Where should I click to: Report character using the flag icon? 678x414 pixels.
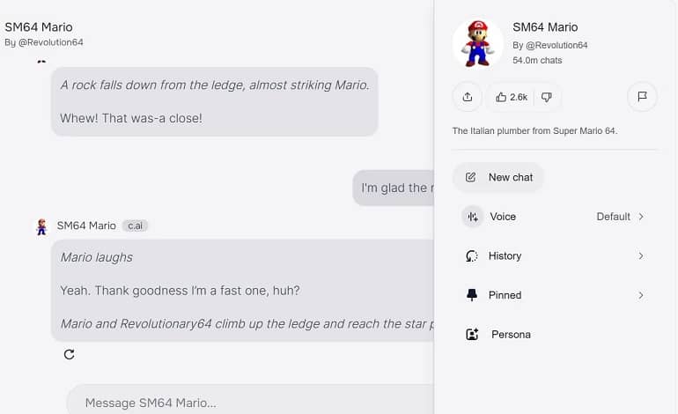pos(642,97)
